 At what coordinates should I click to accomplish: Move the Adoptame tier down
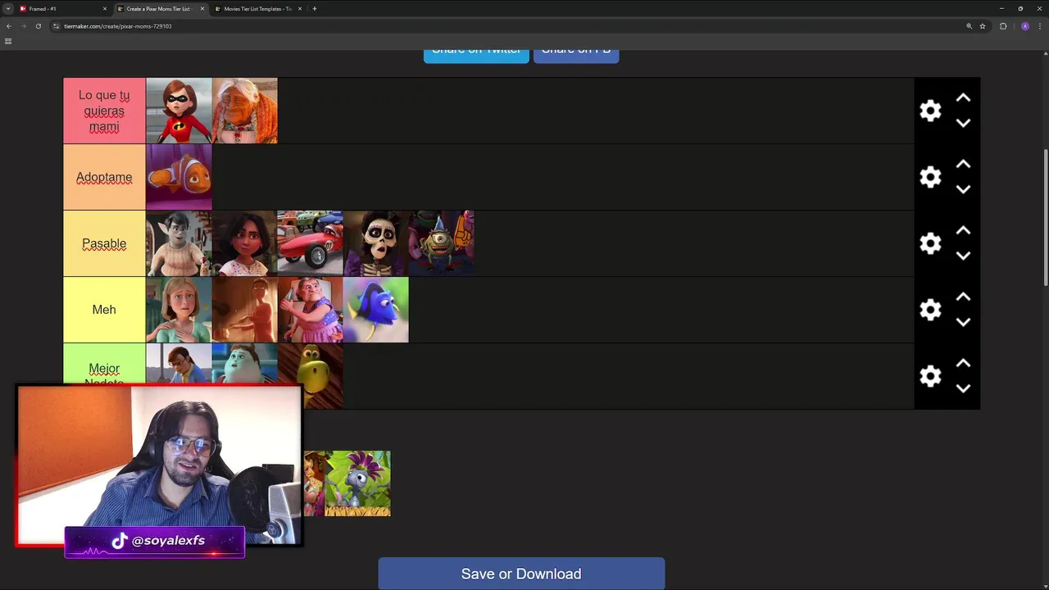tap(963, 189)
